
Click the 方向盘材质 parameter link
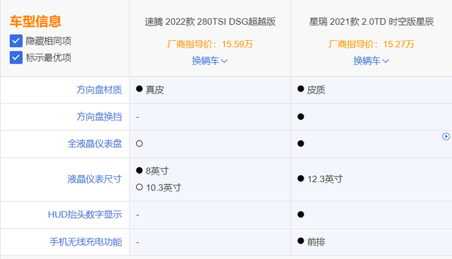(x=99, y=90)
